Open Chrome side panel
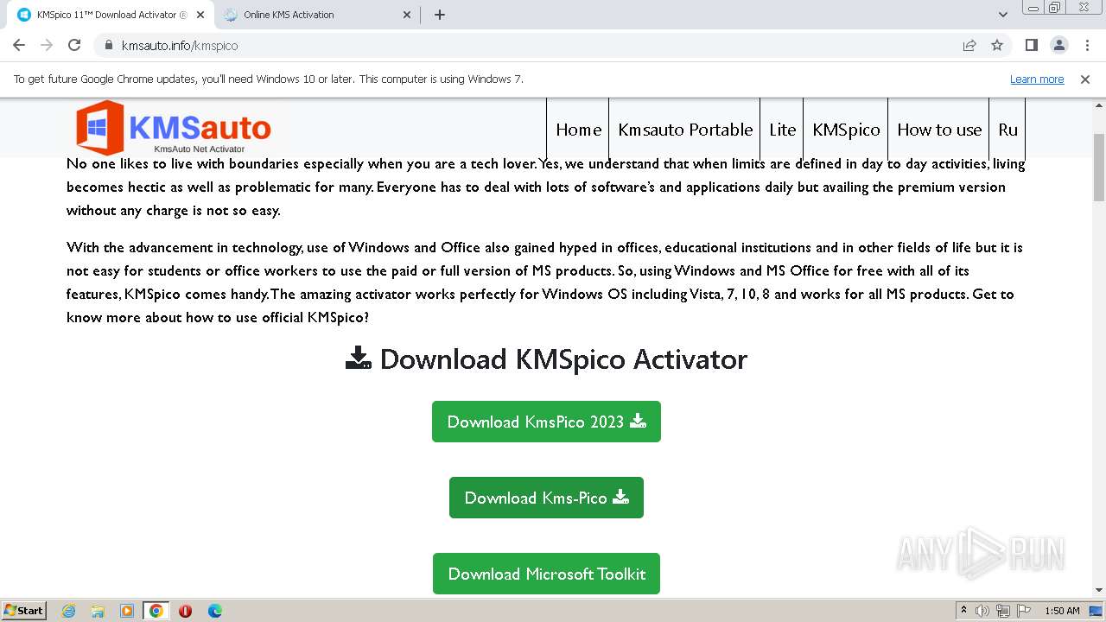This screenshot has width=1106, height=622. tap(1031, 45)
